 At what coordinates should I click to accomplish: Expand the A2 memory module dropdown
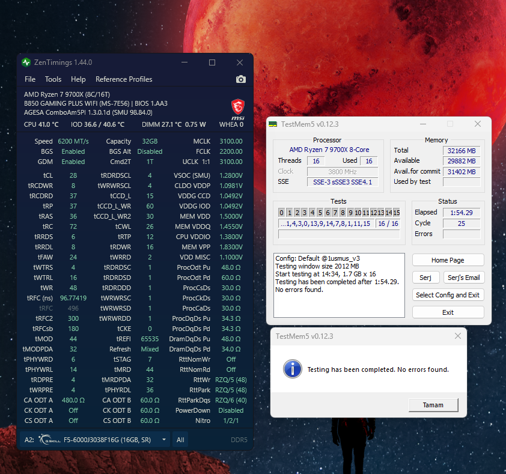164,440
